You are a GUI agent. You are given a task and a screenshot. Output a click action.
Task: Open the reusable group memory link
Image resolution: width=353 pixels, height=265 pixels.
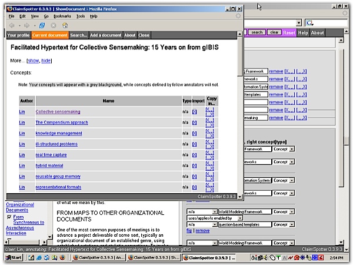[58, 176]
